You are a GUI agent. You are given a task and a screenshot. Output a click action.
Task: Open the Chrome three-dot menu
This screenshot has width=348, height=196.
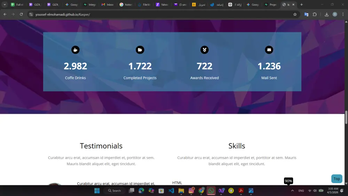[343, 14]
